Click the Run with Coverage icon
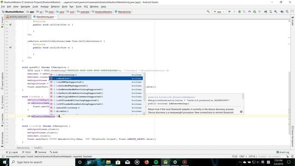The height and width of the screenshot is (166, 295). click(x=244, y=12)
